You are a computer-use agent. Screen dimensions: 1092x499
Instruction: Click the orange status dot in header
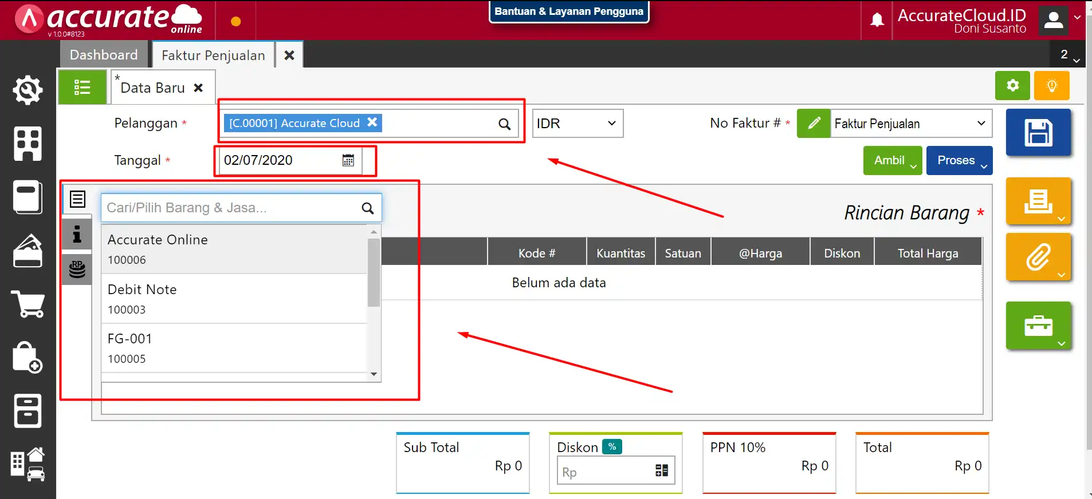(235, 22)
